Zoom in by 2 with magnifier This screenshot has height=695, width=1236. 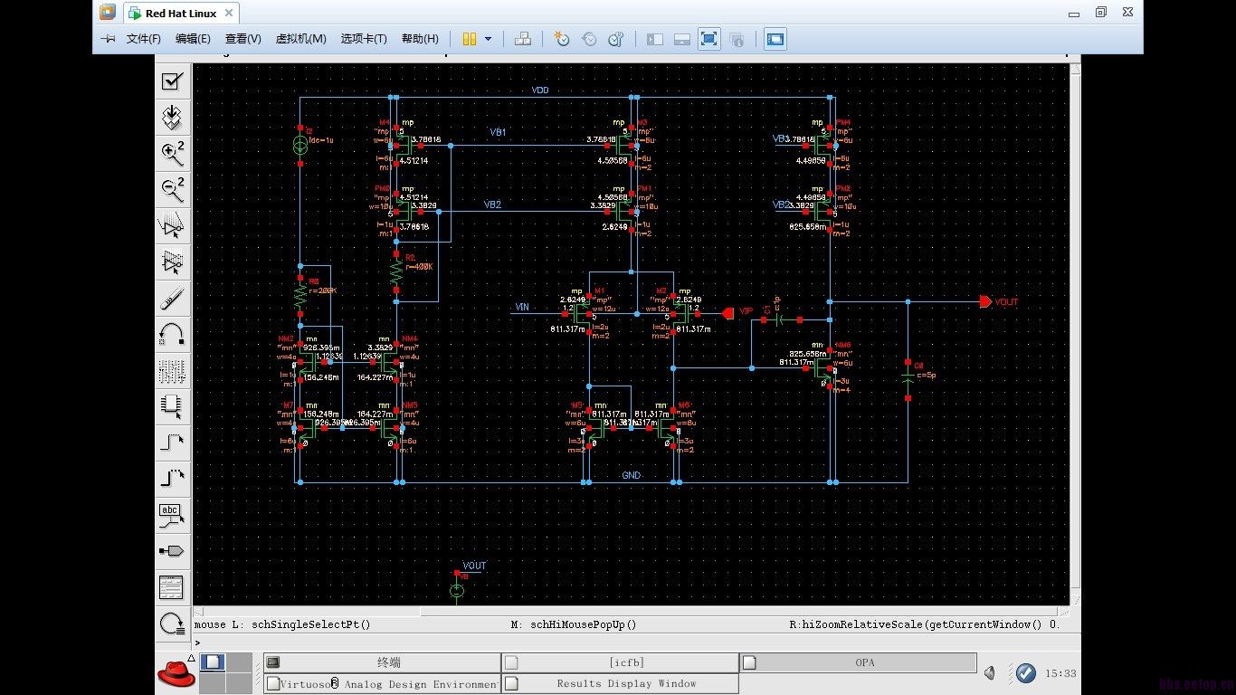tap(172, 153)
